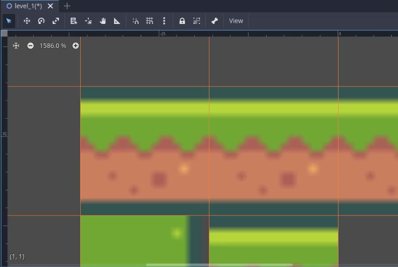Open snapping options three-dot menu

[164, 21]
